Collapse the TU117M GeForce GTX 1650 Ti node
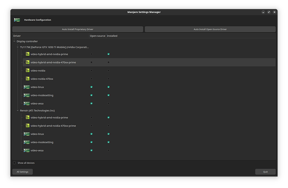 18,47
